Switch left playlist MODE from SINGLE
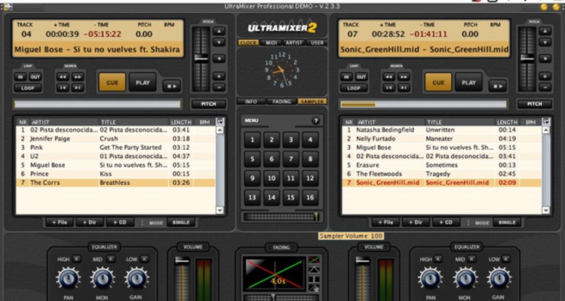This screenshot has width=565, height=301. [x=181, y=222]
